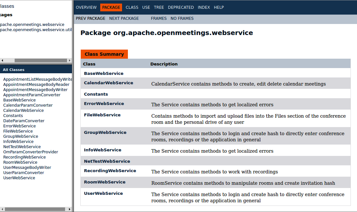
Task: Open RoomWebService in the Class Summary table
Action: [104, 182]
